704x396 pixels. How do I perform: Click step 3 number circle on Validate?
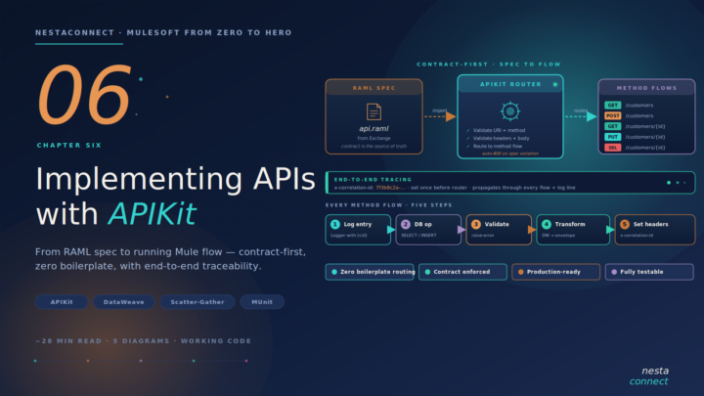click(x=476, y=224)
